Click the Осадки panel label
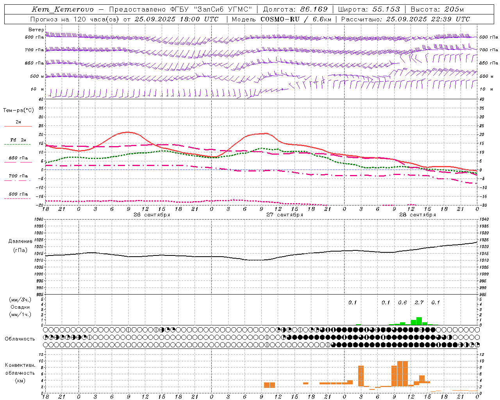The width and height of the screenshot is (500, 400). [20, 307]
